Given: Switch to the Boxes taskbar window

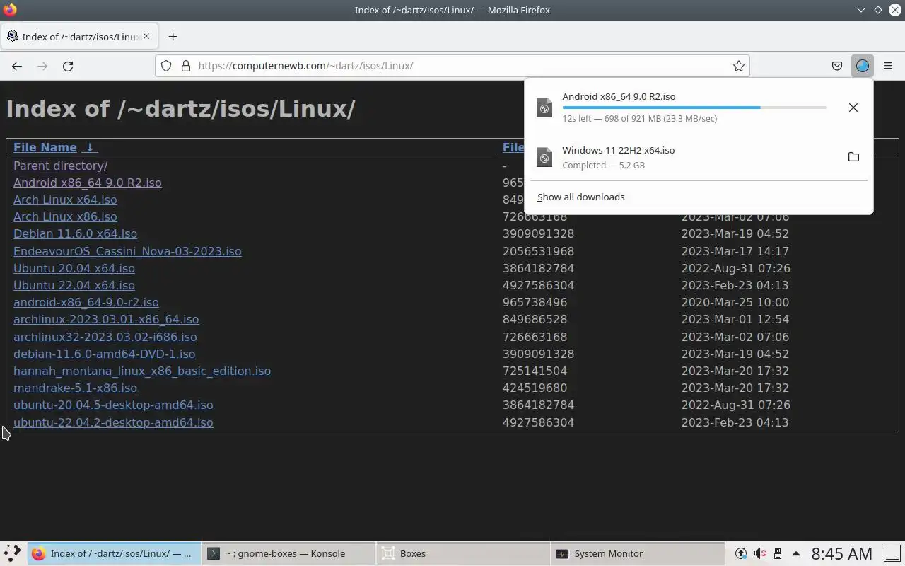Looking at the screenshot, I should (x=463, y=553).
